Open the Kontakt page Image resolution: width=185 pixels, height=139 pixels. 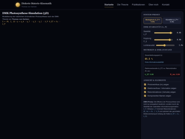point(165,4)
